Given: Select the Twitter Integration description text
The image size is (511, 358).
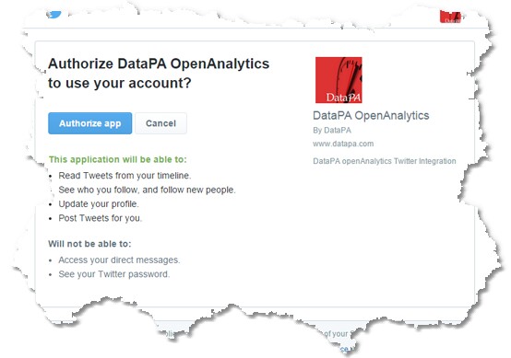Looking at the screenshot, I should tap(385, 161).
